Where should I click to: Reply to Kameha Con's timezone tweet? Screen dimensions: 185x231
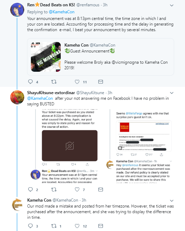click(x=31, y=226)
